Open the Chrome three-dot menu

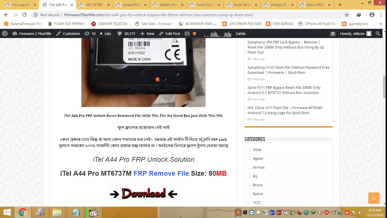381,15
